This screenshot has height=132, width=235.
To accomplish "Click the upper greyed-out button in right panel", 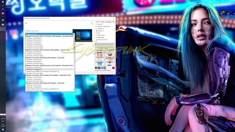I will (105, 44).
